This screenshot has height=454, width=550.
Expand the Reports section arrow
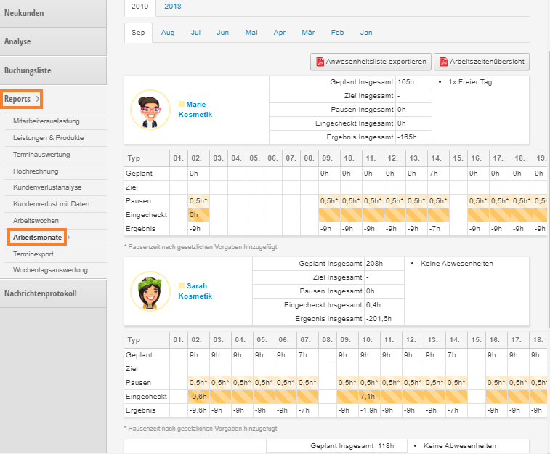[x=38, y=99]
